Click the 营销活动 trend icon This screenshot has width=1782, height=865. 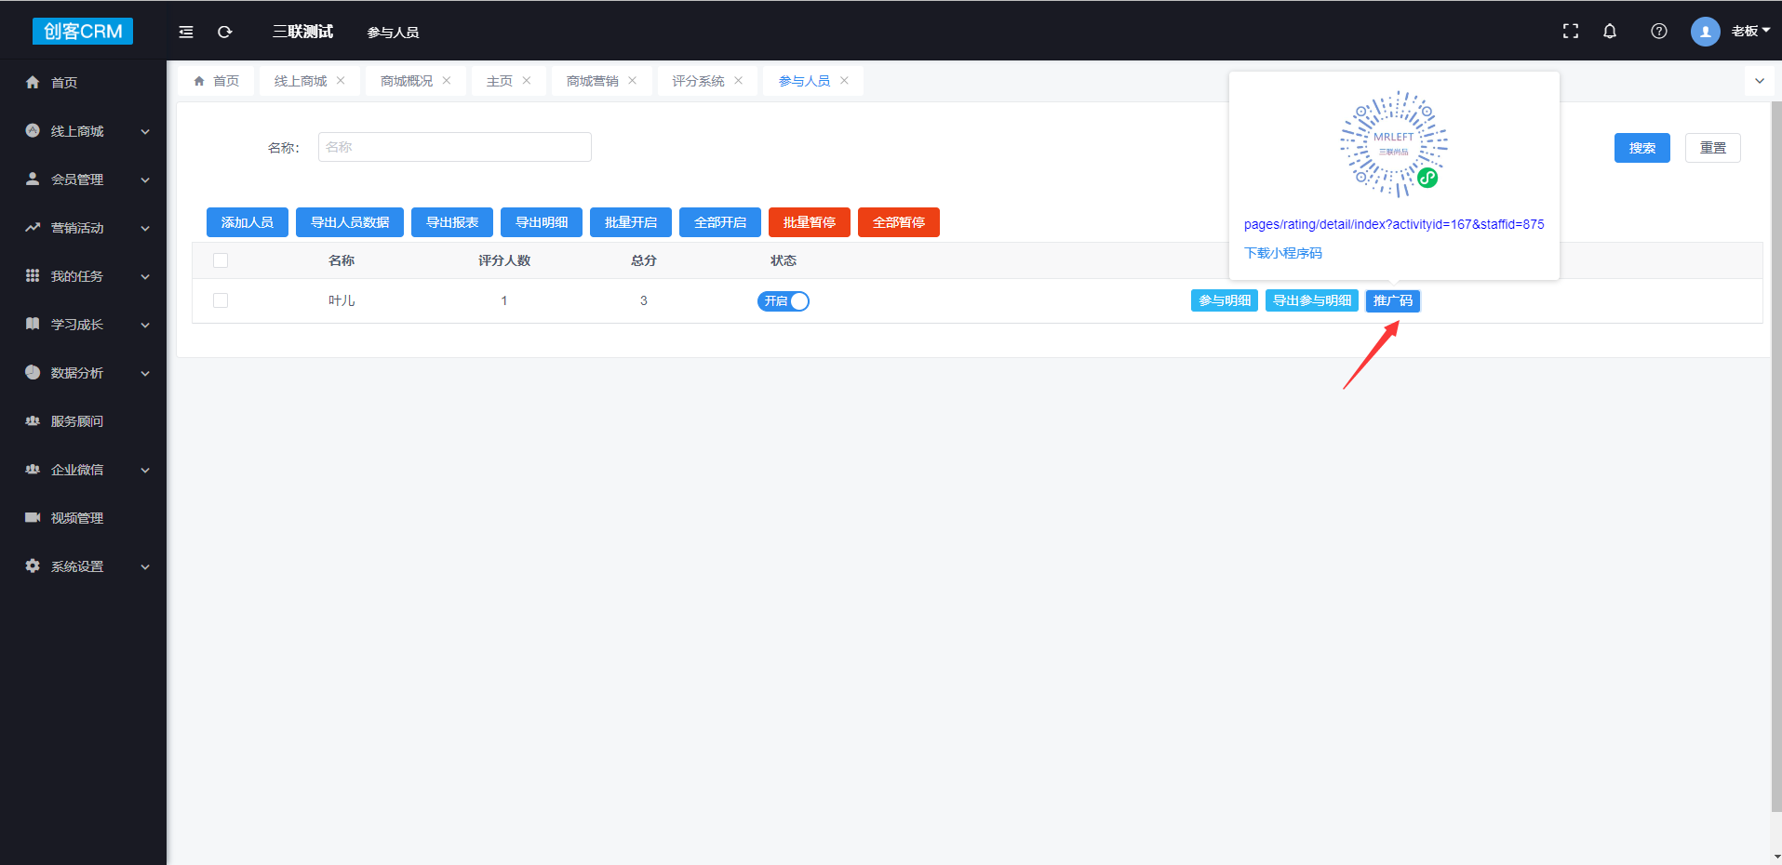[x=33, y=228]
